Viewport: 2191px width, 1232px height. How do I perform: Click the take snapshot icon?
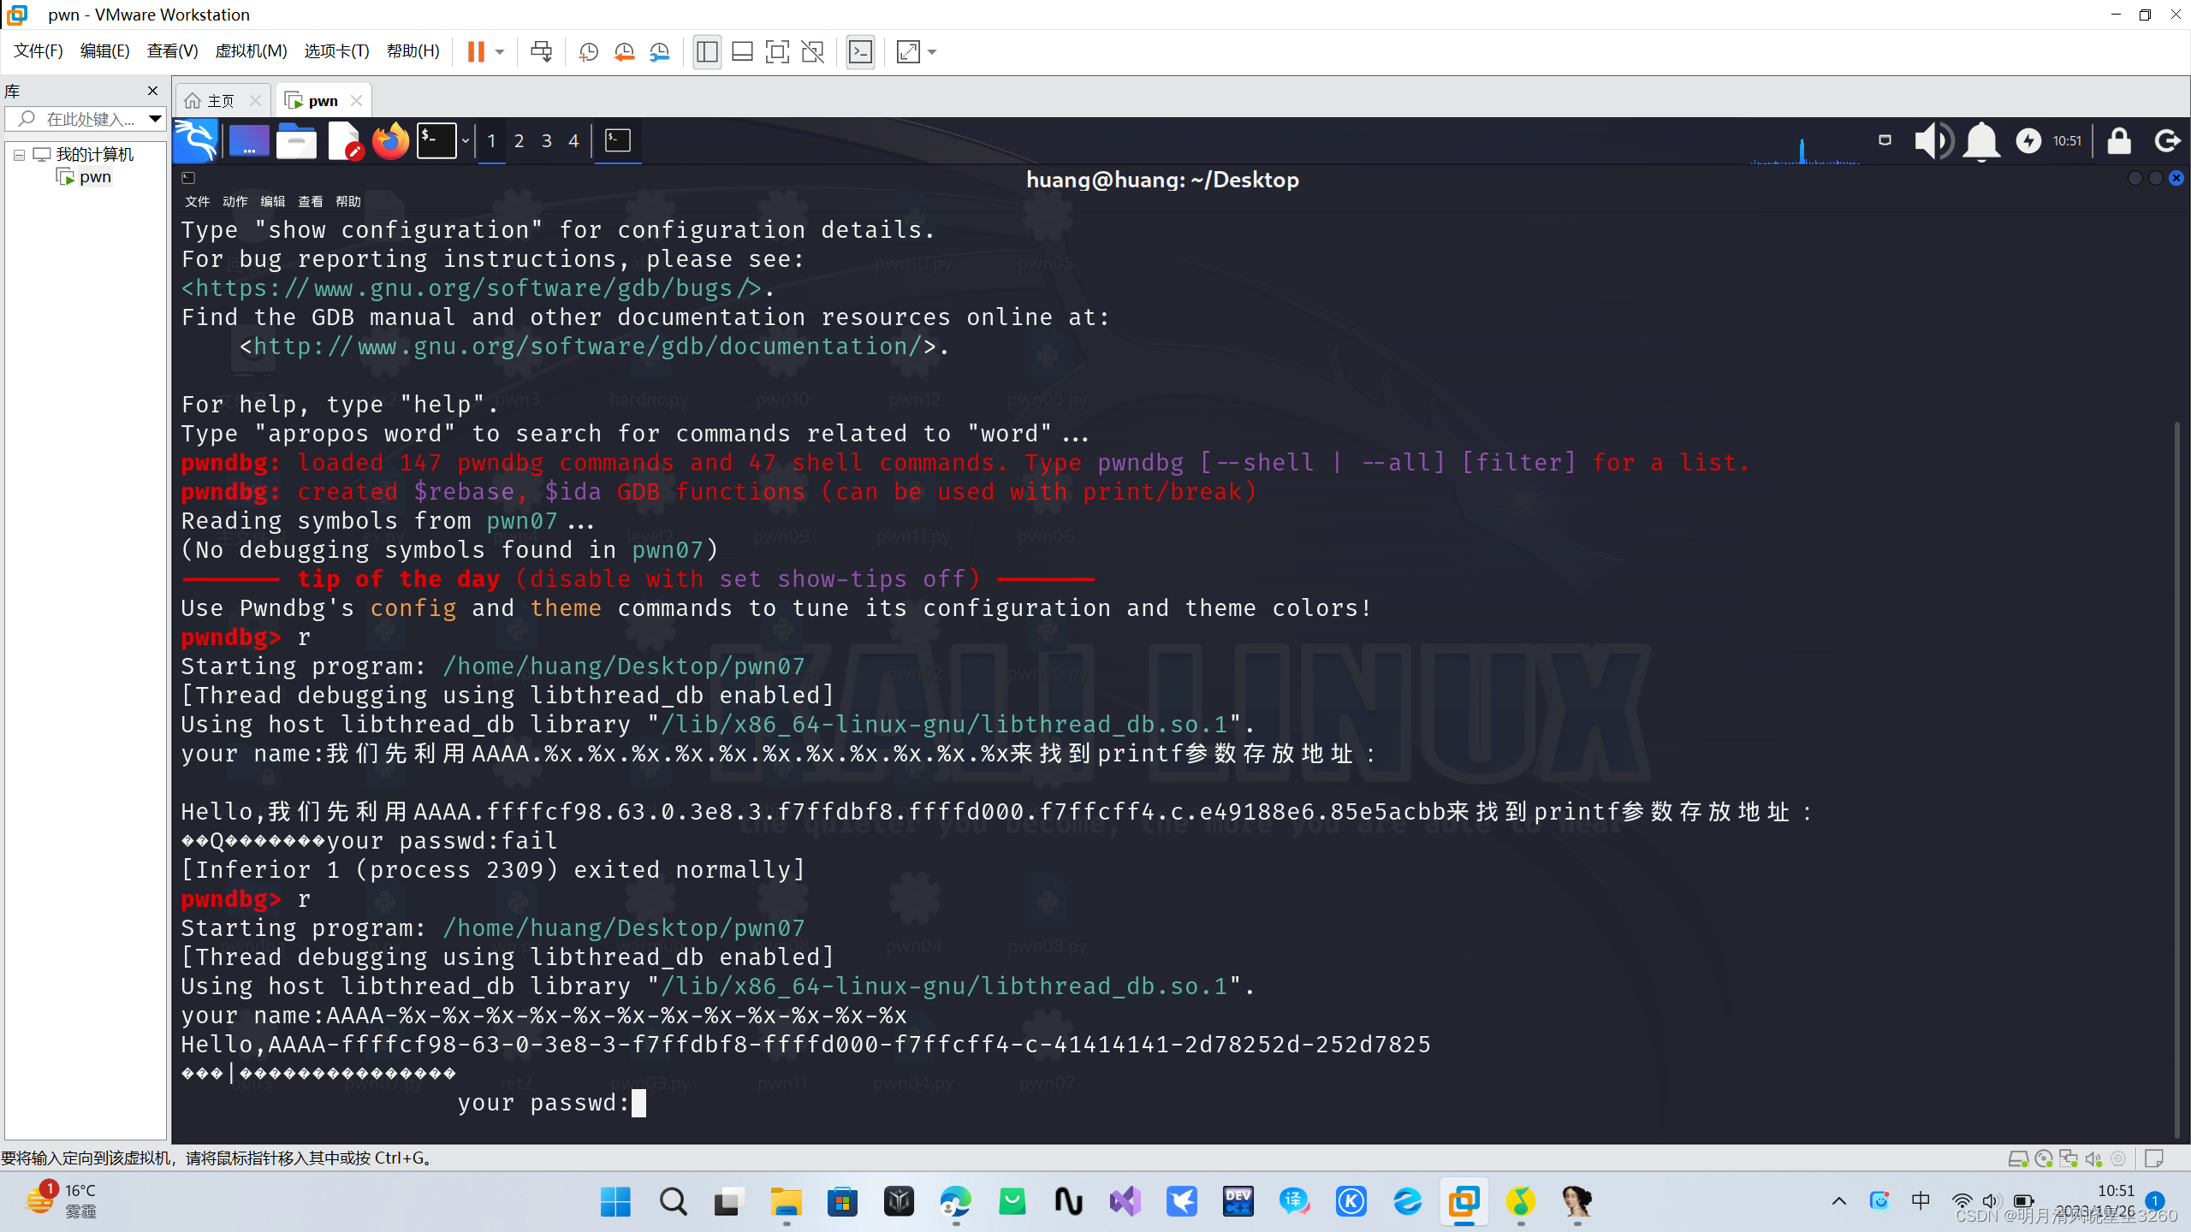[x=588, y=52]
